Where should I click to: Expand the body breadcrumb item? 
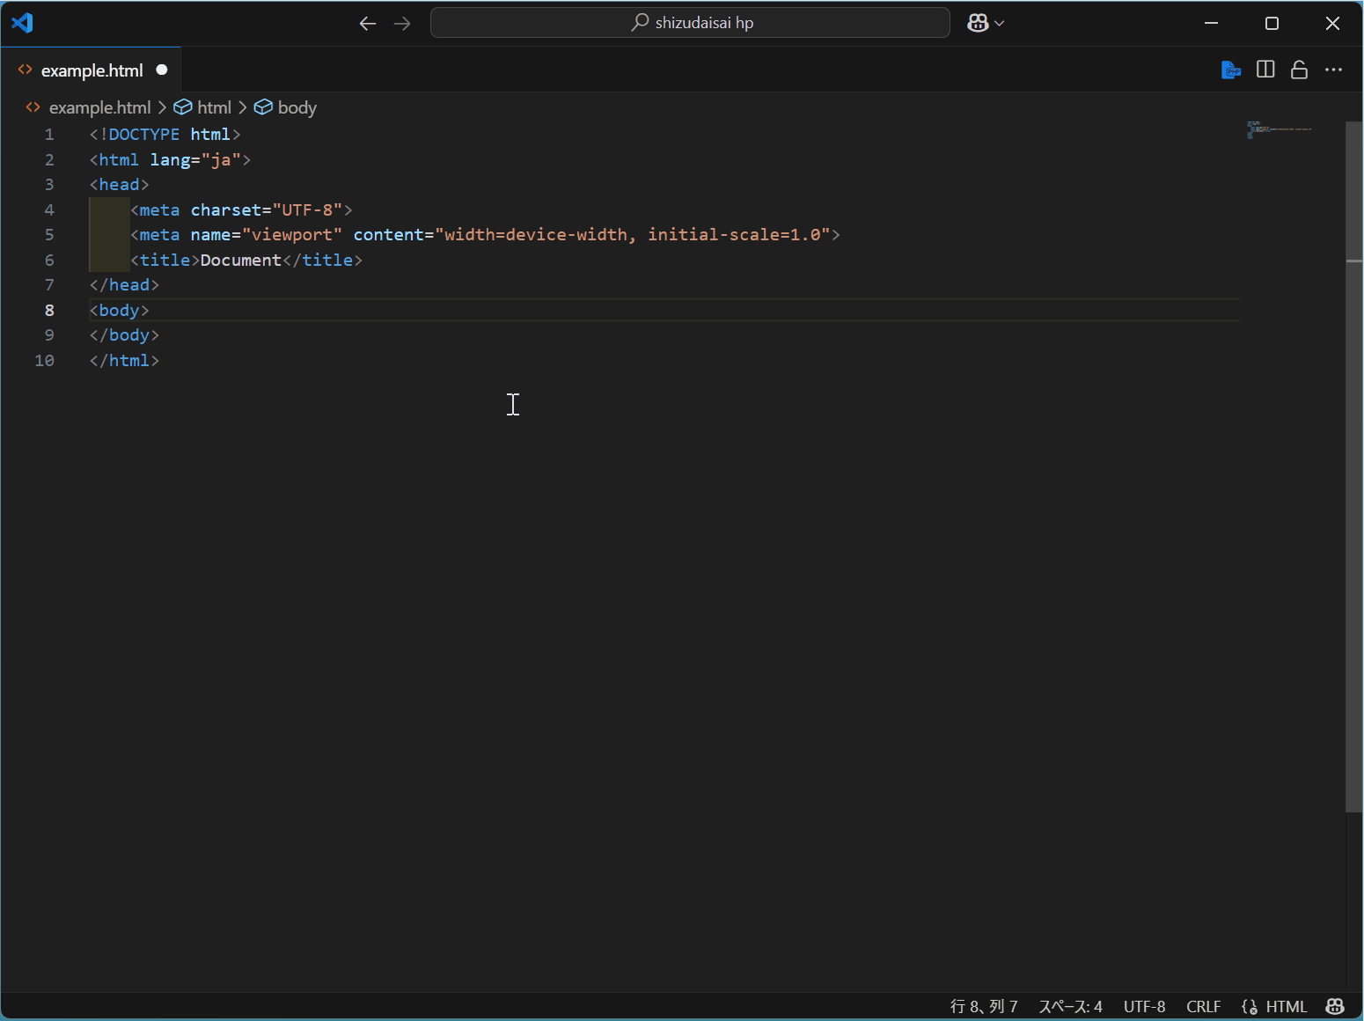click(297, 107)
